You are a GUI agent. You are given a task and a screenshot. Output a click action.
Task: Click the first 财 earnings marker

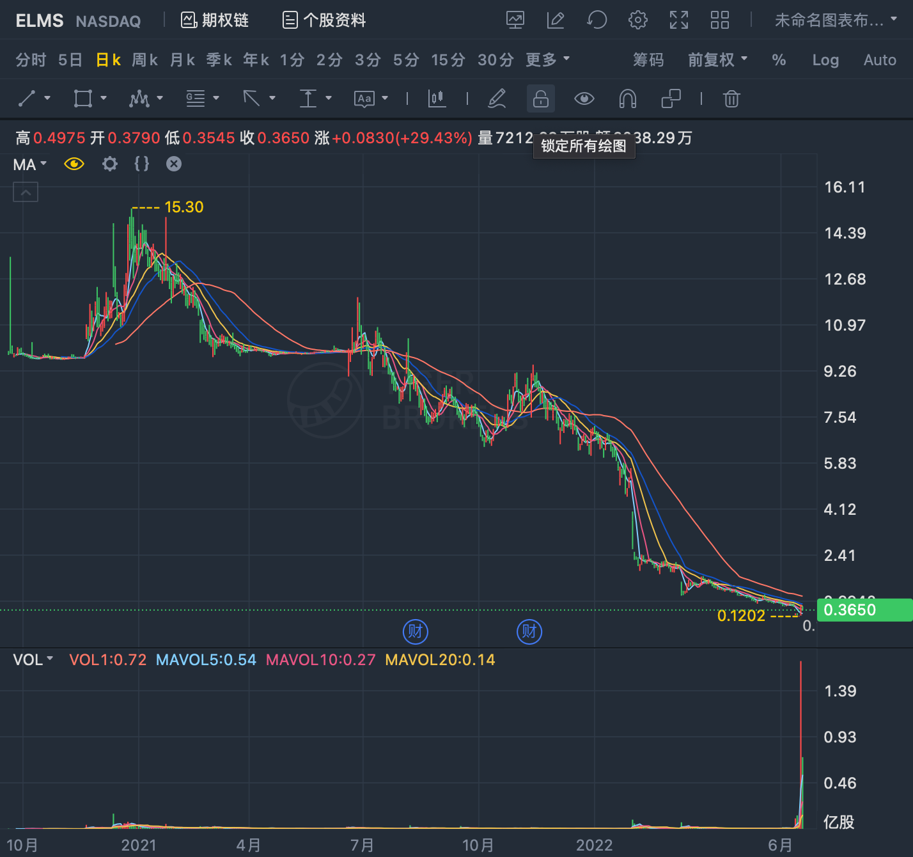coord(416,632)
